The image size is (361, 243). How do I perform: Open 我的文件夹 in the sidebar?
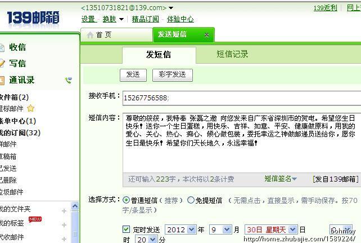[x=15, y=209]
